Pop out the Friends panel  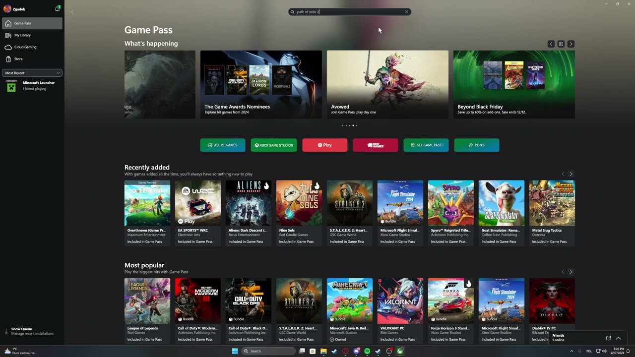click(608, 338)
